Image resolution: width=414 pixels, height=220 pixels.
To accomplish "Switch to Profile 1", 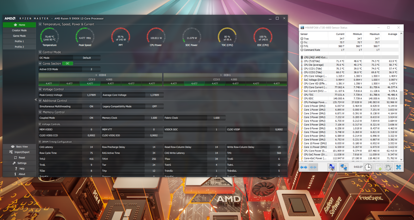I will pyautogui.click(x=19, y=41).
